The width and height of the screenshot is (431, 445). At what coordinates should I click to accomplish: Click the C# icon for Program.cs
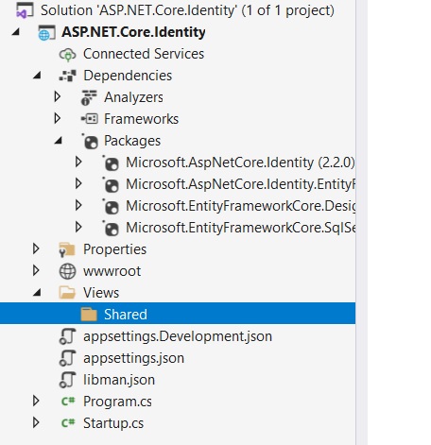coord(68,402)
